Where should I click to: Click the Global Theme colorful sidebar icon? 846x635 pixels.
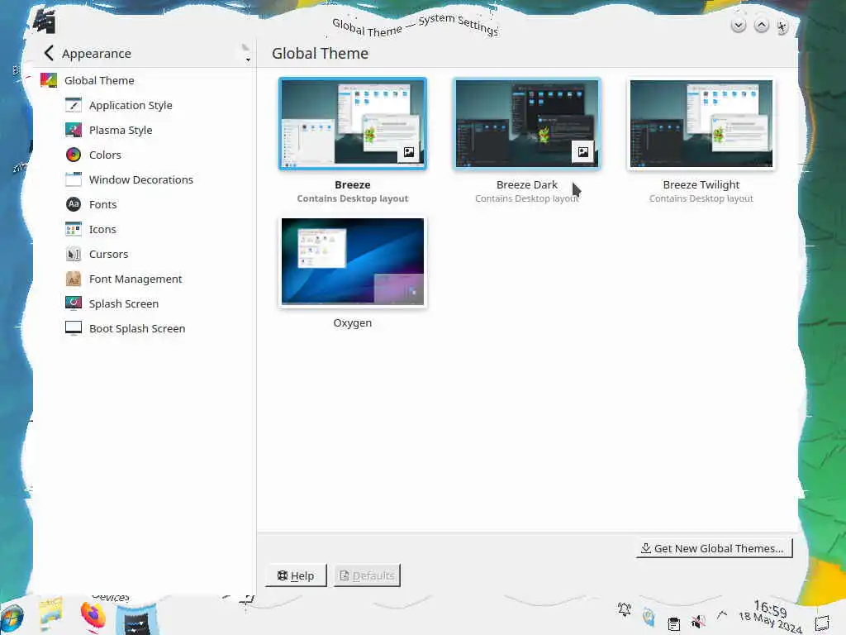[x=49, y=80]
